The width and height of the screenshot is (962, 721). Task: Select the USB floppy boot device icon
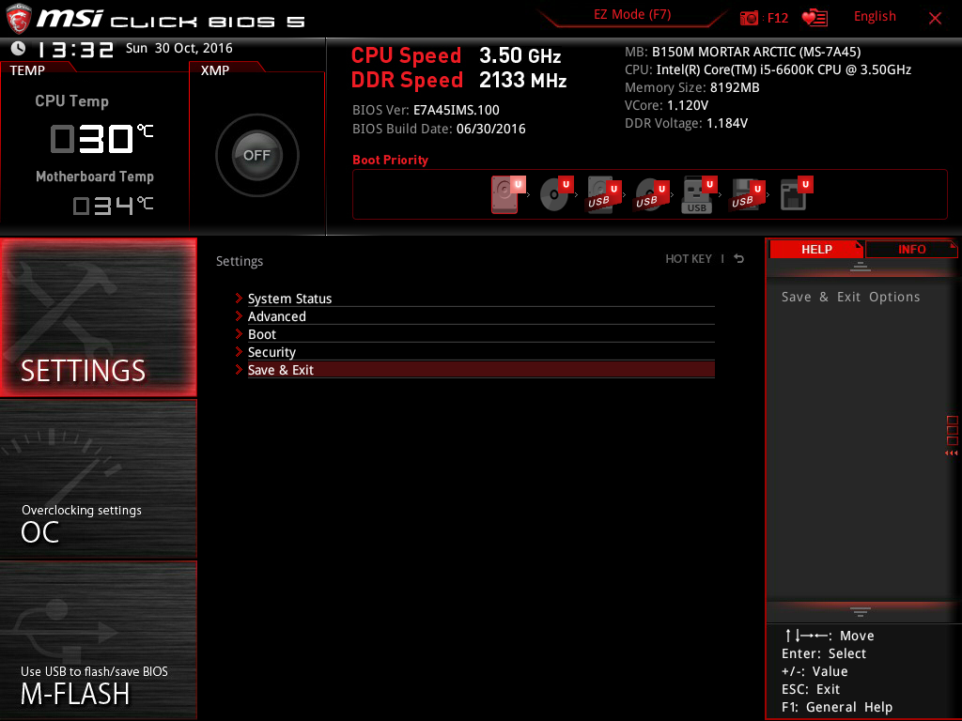pos(747,194)
